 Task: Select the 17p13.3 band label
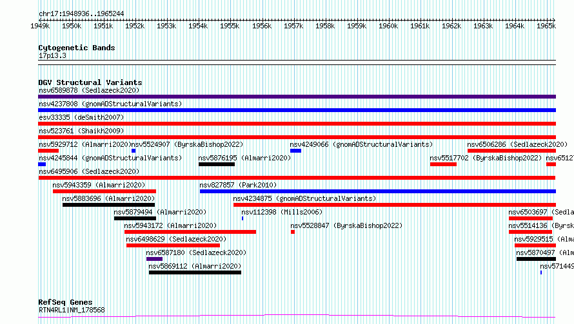(x=52, y=56)
